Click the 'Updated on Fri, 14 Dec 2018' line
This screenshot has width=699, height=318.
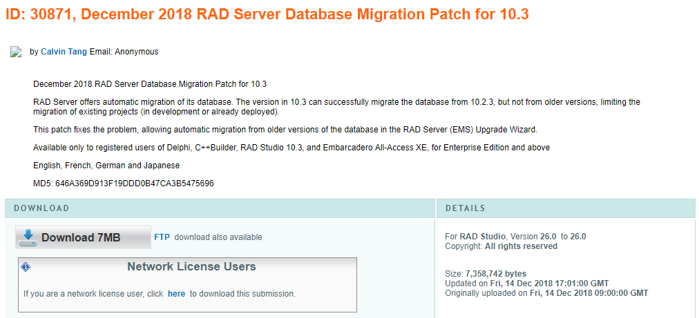(527, 284)
